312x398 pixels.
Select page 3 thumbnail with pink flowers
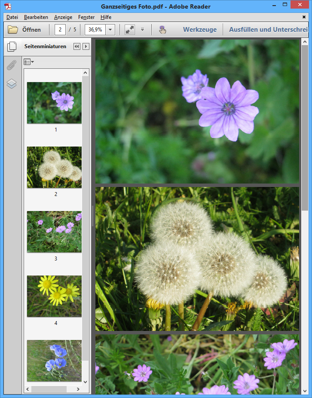pos(54,232)
